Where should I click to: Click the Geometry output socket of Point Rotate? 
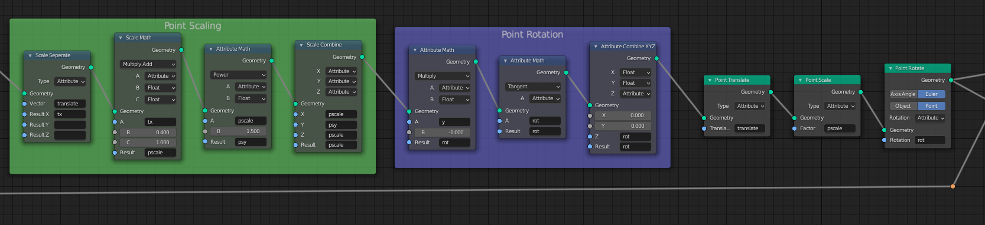[951, 80]
